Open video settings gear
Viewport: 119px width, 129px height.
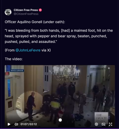click(96, 124)
